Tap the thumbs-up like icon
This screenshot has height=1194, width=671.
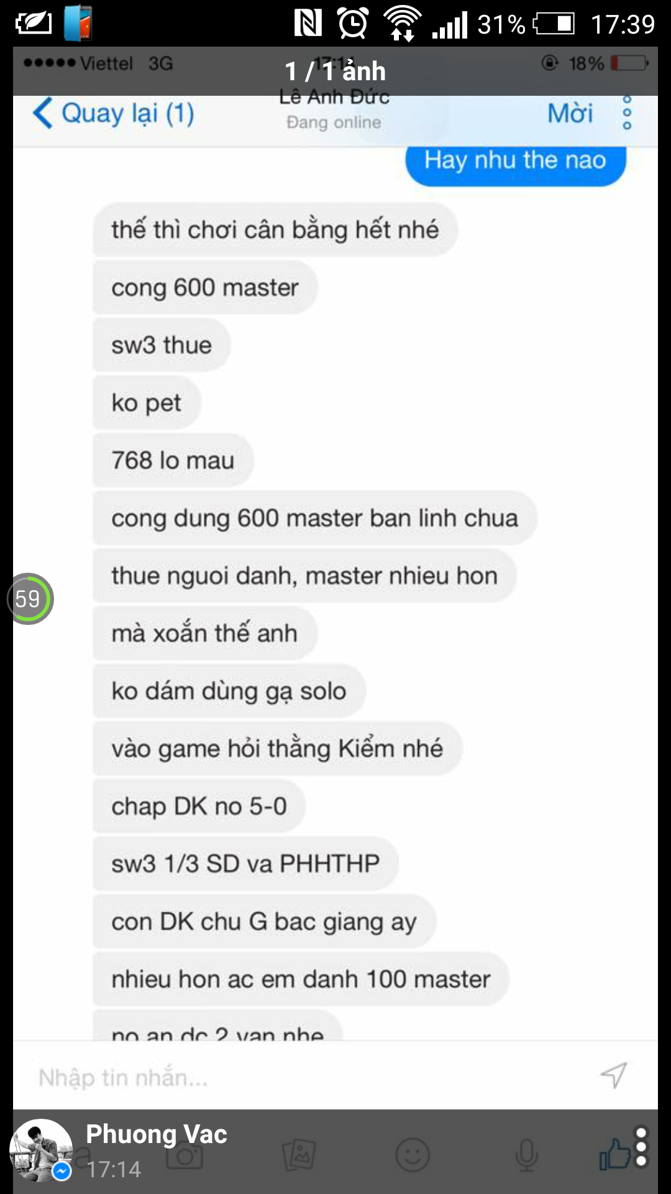coord(615,1155)
